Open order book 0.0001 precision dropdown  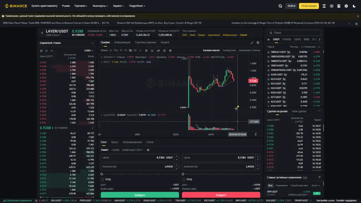coord(88,51)
